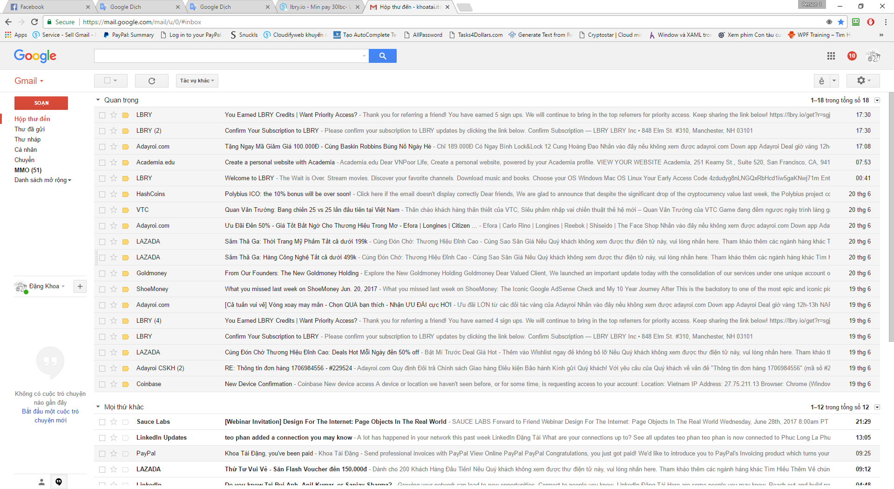Open the Google account avatar menu

pyautogui.click(x=873, y=56)
